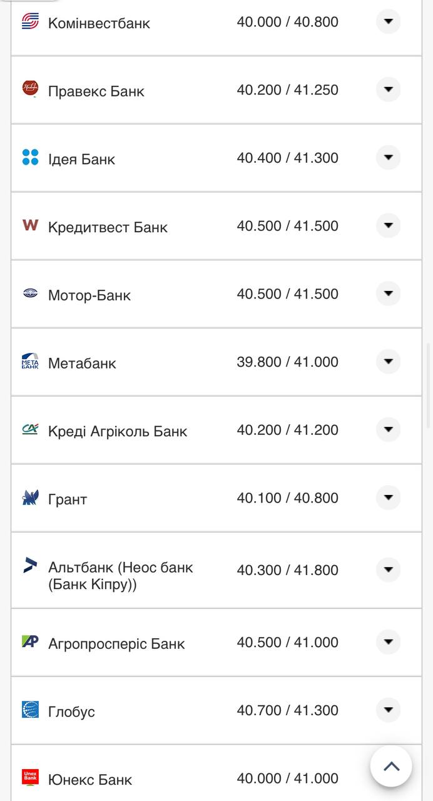
Task: Open the Правекс Банк name link
Action: [x=96, y=91]
